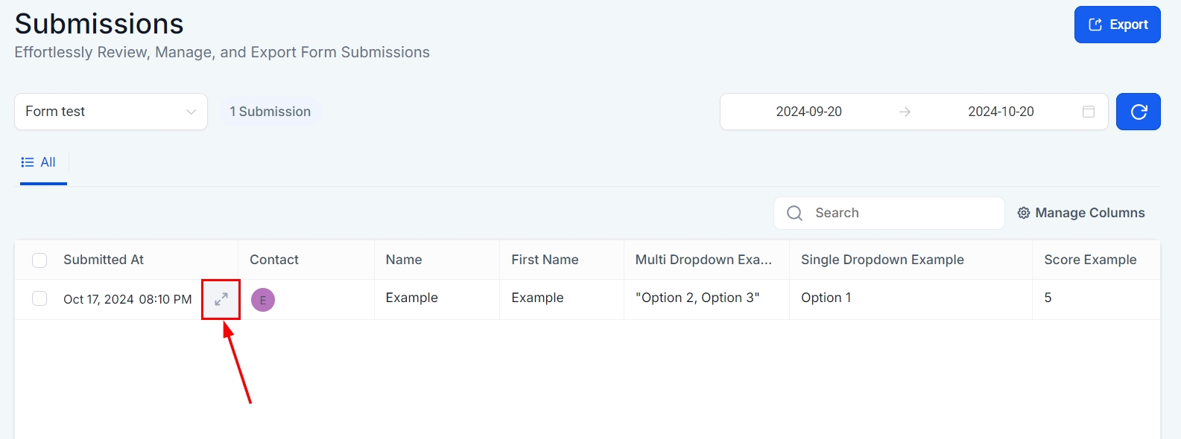Click the purple contact avatar E

(263, 300)
